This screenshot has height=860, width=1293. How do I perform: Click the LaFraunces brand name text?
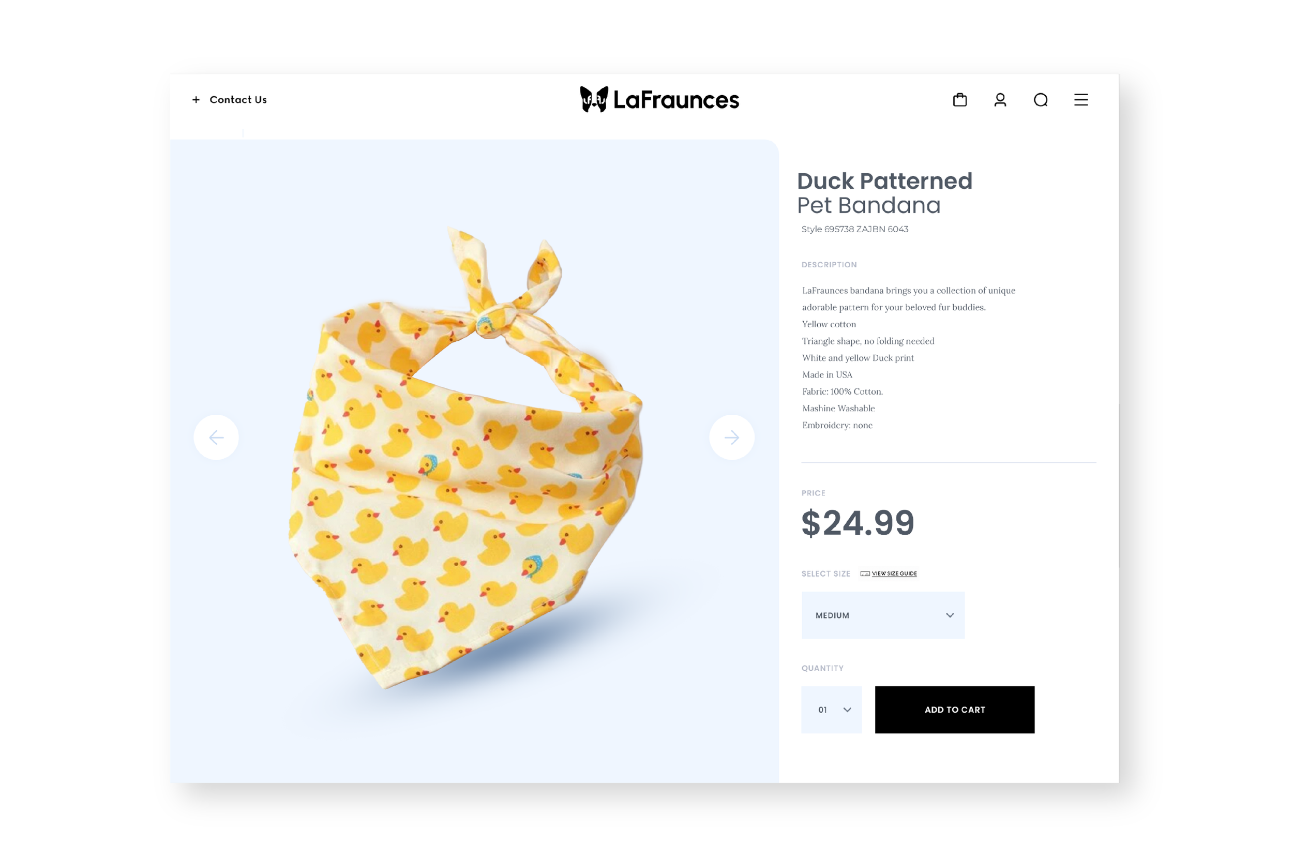click(x=676, y=100)
